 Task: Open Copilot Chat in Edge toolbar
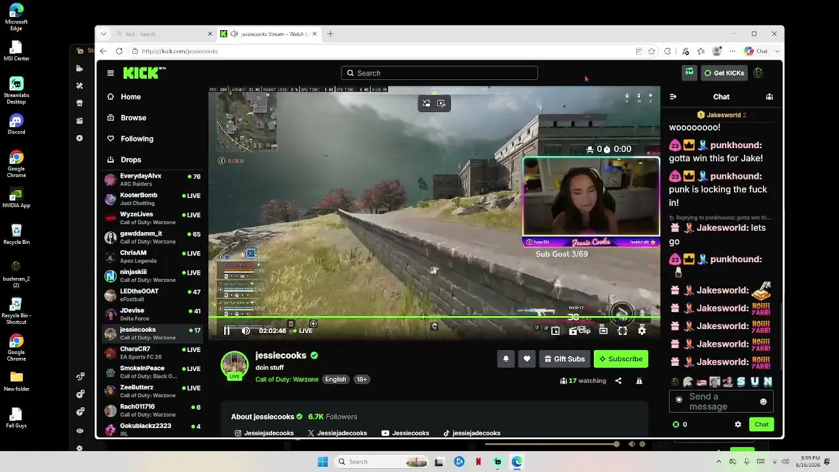point(756,51)
